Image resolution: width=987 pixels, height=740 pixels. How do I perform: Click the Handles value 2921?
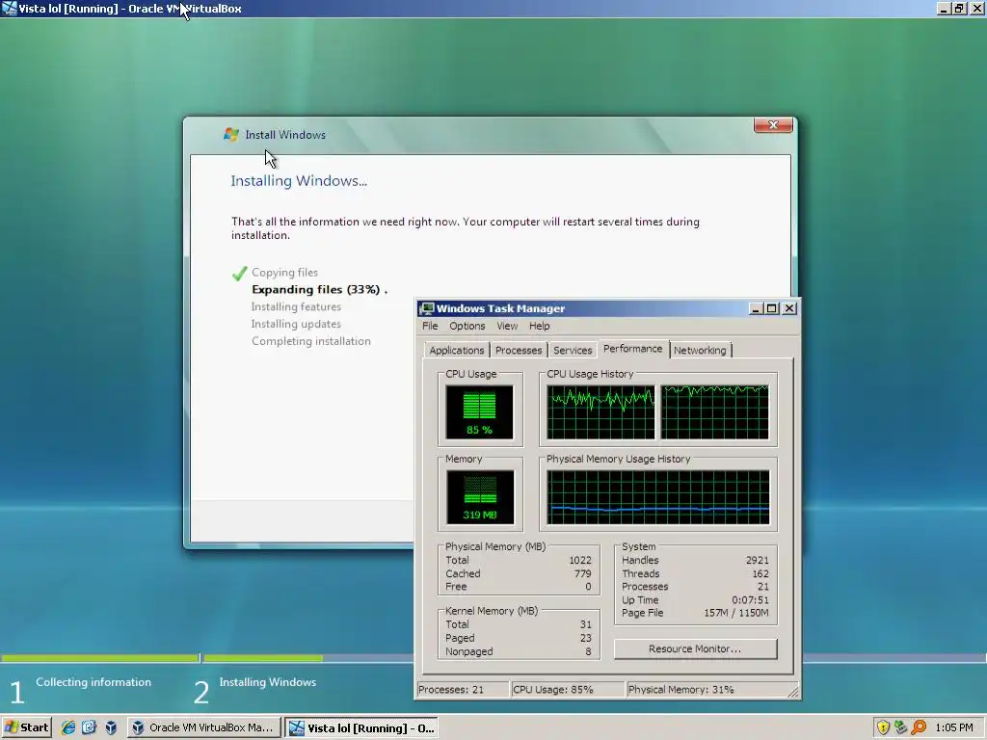[758, 560]
